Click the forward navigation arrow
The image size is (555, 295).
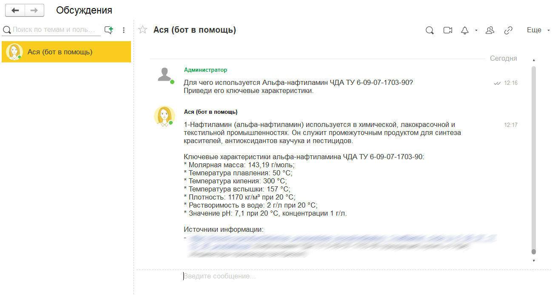pyautogui.click(x=34, y=10)
